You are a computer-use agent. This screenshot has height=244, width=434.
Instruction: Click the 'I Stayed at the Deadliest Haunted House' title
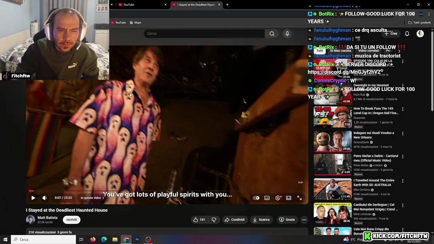(67, 210)
